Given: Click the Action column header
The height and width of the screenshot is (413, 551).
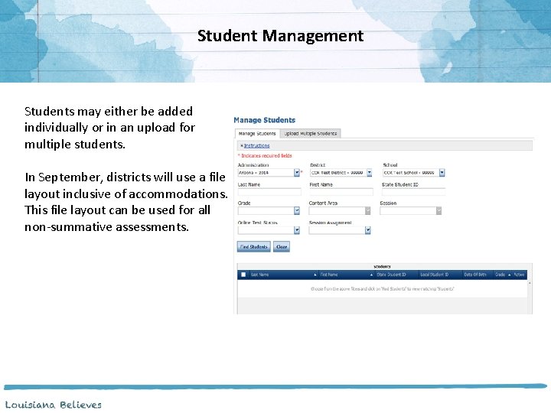Looking at the screenshot, I should point(519,275).
